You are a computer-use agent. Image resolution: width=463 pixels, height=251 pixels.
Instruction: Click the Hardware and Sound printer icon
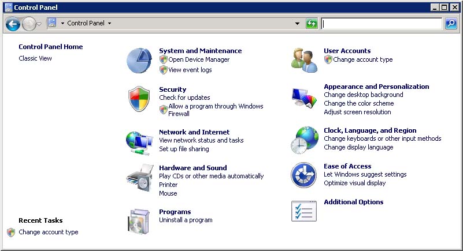coord(140,178)
